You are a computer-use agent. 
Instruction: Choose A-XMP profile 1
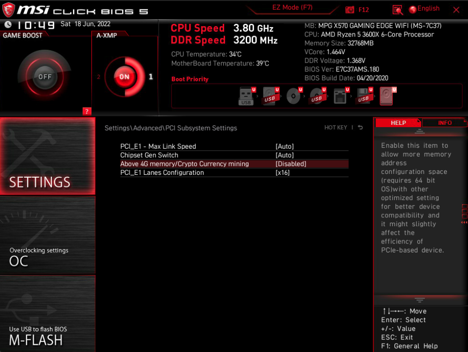(151, 77)
